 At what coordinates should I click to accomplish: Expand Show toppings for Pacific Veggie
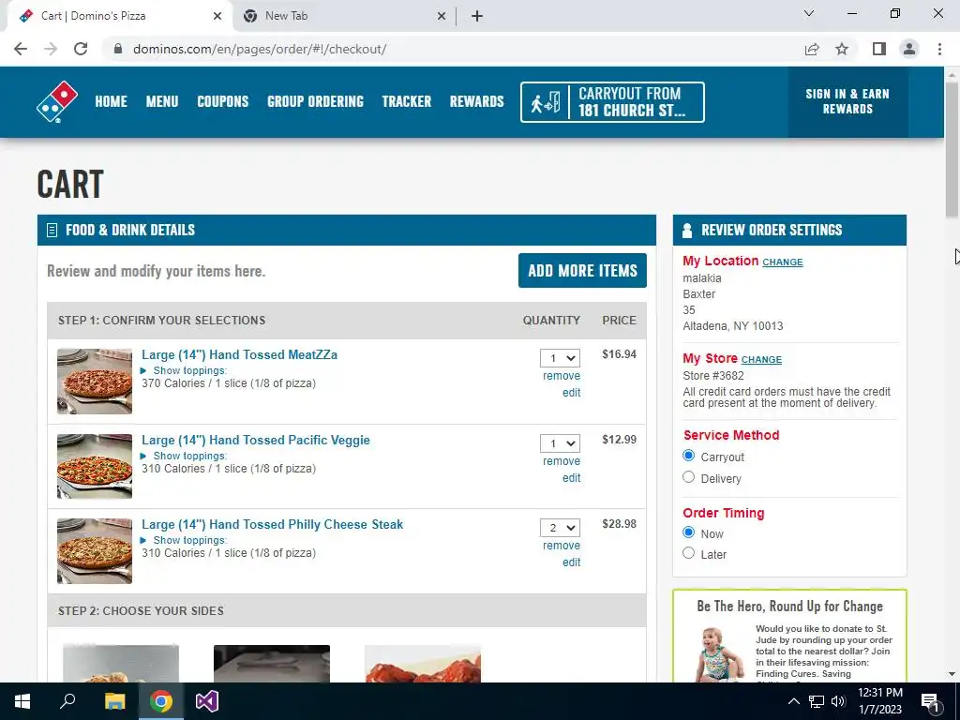point(185,456)
